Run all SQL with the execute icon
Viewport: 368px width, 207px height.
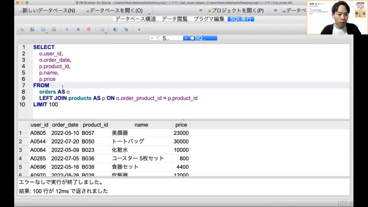[67, 29]
